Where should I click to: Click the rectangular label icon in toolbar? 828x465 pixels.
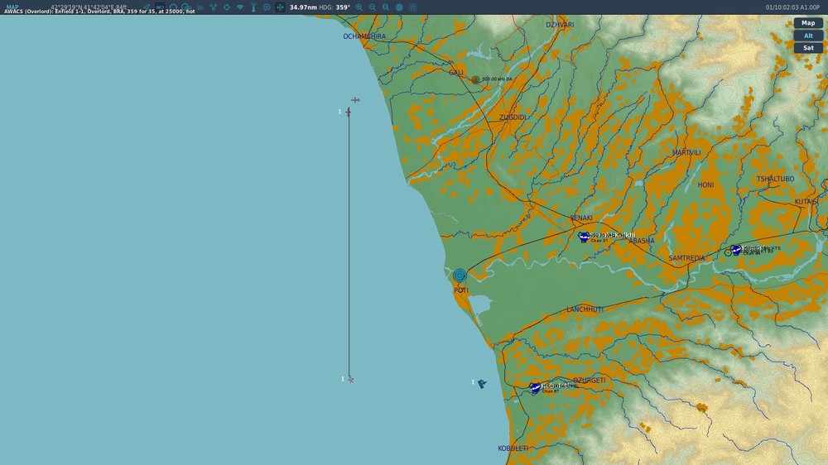160,7
